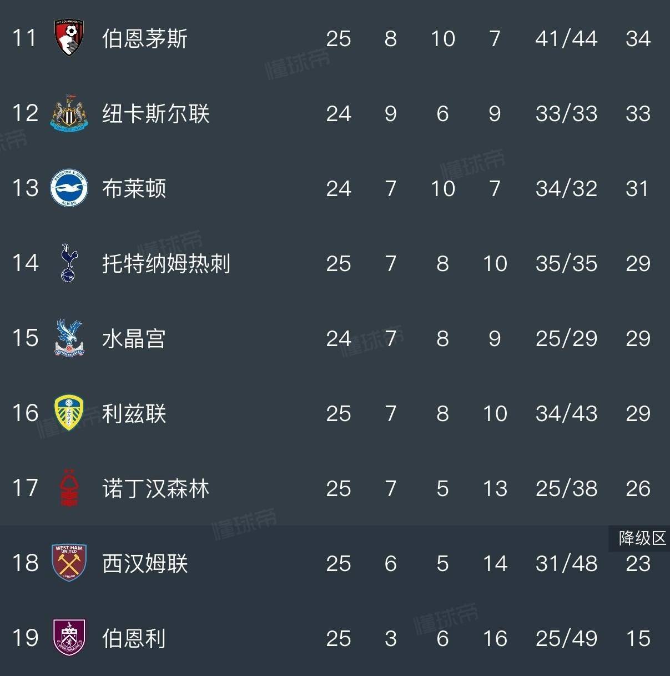
Task: Open 托特纳姆热刺 team page
Action: pyautogui.click(x=166, y=263)
